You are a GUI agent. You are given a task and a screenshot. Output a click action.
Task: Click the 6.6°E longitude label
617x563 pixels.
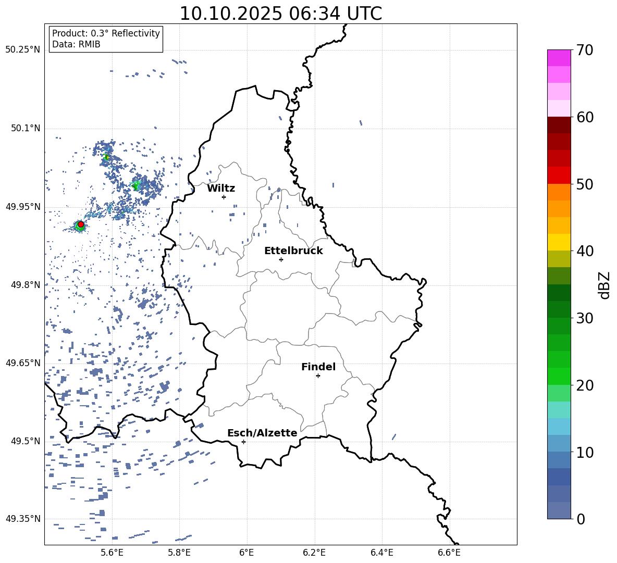tap(449, 553)
